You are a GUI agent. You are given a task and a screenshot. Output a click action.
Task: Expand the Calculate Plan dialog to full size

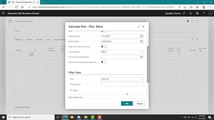139,27
